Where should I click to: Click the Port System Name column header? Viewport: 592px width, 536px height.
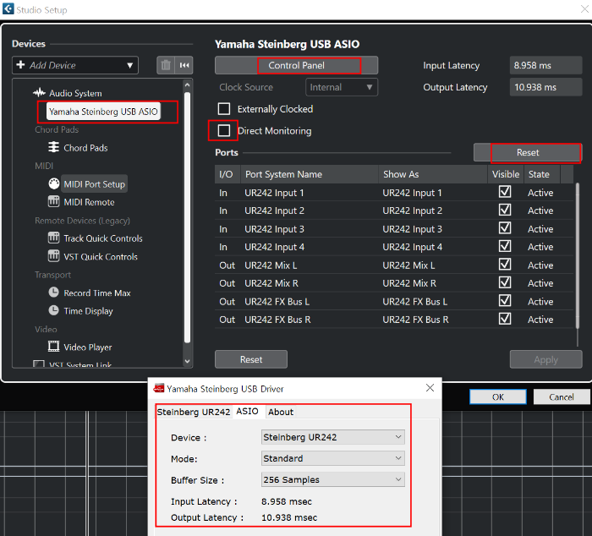click(x=310, y=174)
